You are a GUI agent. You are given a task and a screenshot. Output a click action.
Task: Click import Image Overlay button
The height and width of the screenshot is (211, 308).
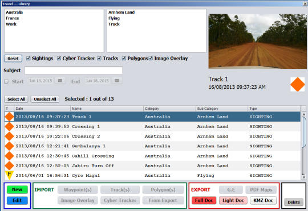pyautogui.click(x=78, y=200)
